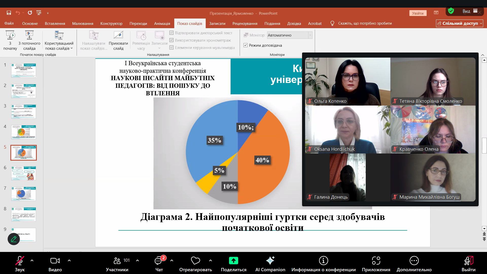The width and height of the screenshot is (487, 274).
Task: Open participants options arrow next to Участники
Action: pos(137,260)
